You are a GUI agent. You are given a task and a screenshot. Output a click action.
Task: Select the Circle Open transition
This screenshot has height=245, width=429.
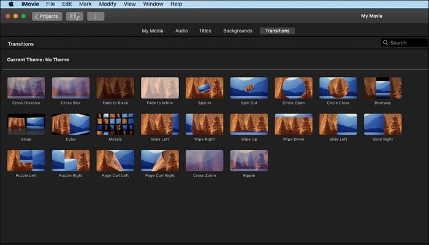pyautogui.click(x=294, y=88)
